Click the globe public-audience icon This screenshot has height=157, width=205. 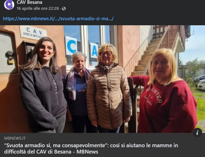coord(64,9)
